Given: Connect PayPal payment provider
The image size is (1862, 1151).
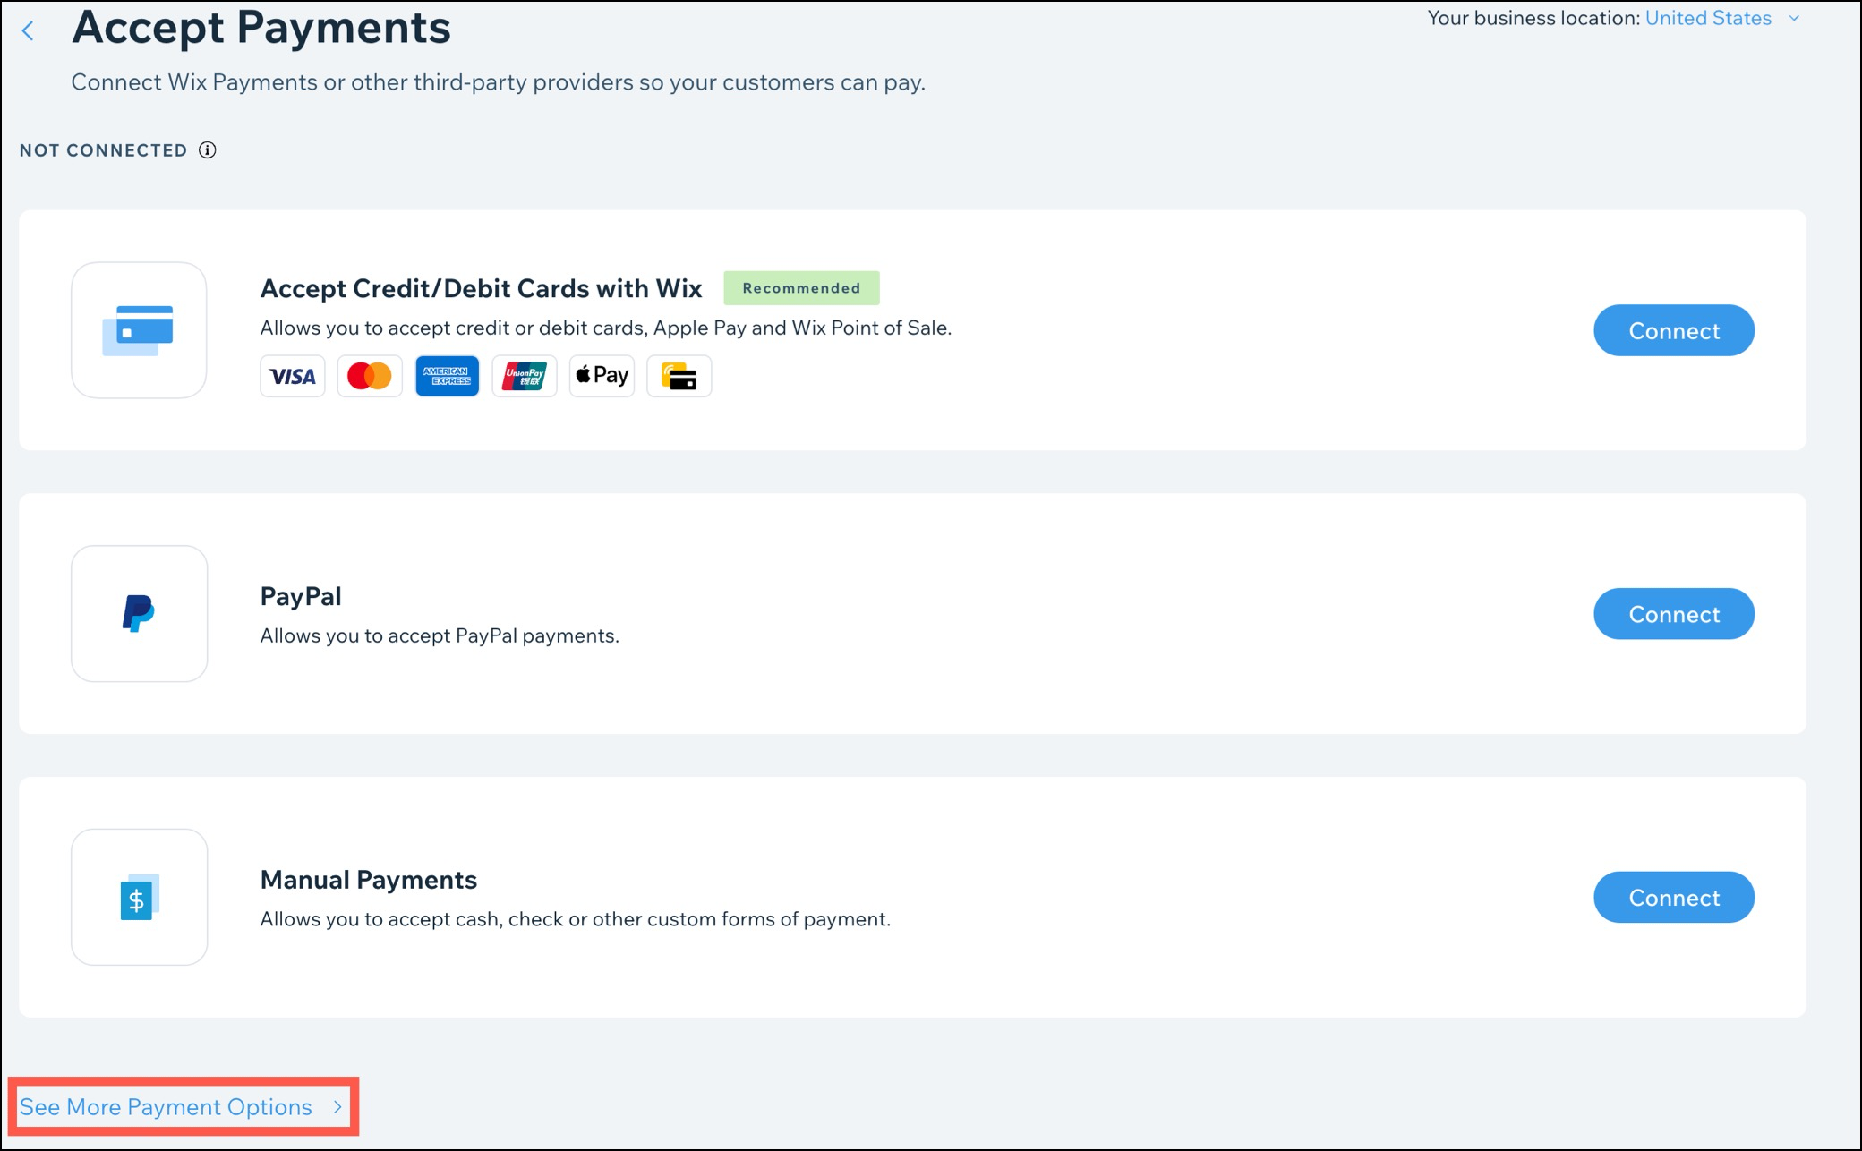Looking at the screenshot, I should point(1672,614).
